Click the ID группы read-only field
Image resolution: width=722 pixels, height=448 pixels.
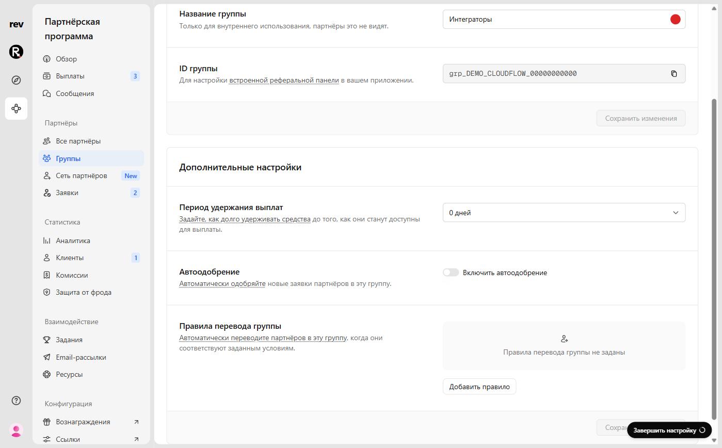[564, 73]
